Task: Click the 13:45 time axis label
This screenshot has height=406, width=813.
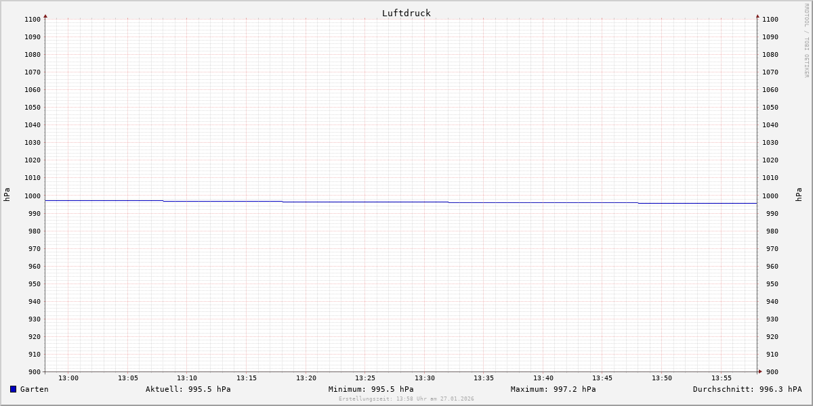Action: pyautogui.click(x=602, y=378)
